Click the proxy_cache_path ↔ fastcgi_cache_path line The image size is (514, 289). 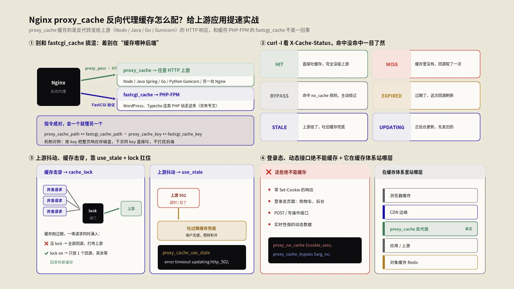click(123, 134)
